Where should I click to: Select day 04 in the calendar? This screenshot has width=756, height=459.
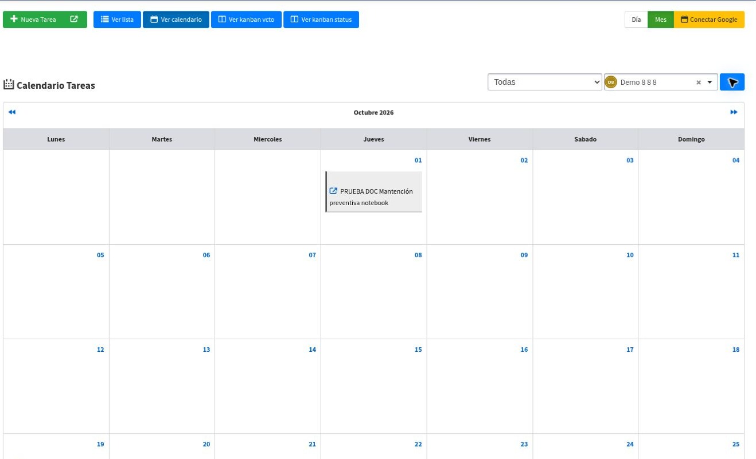click(736, 160)
